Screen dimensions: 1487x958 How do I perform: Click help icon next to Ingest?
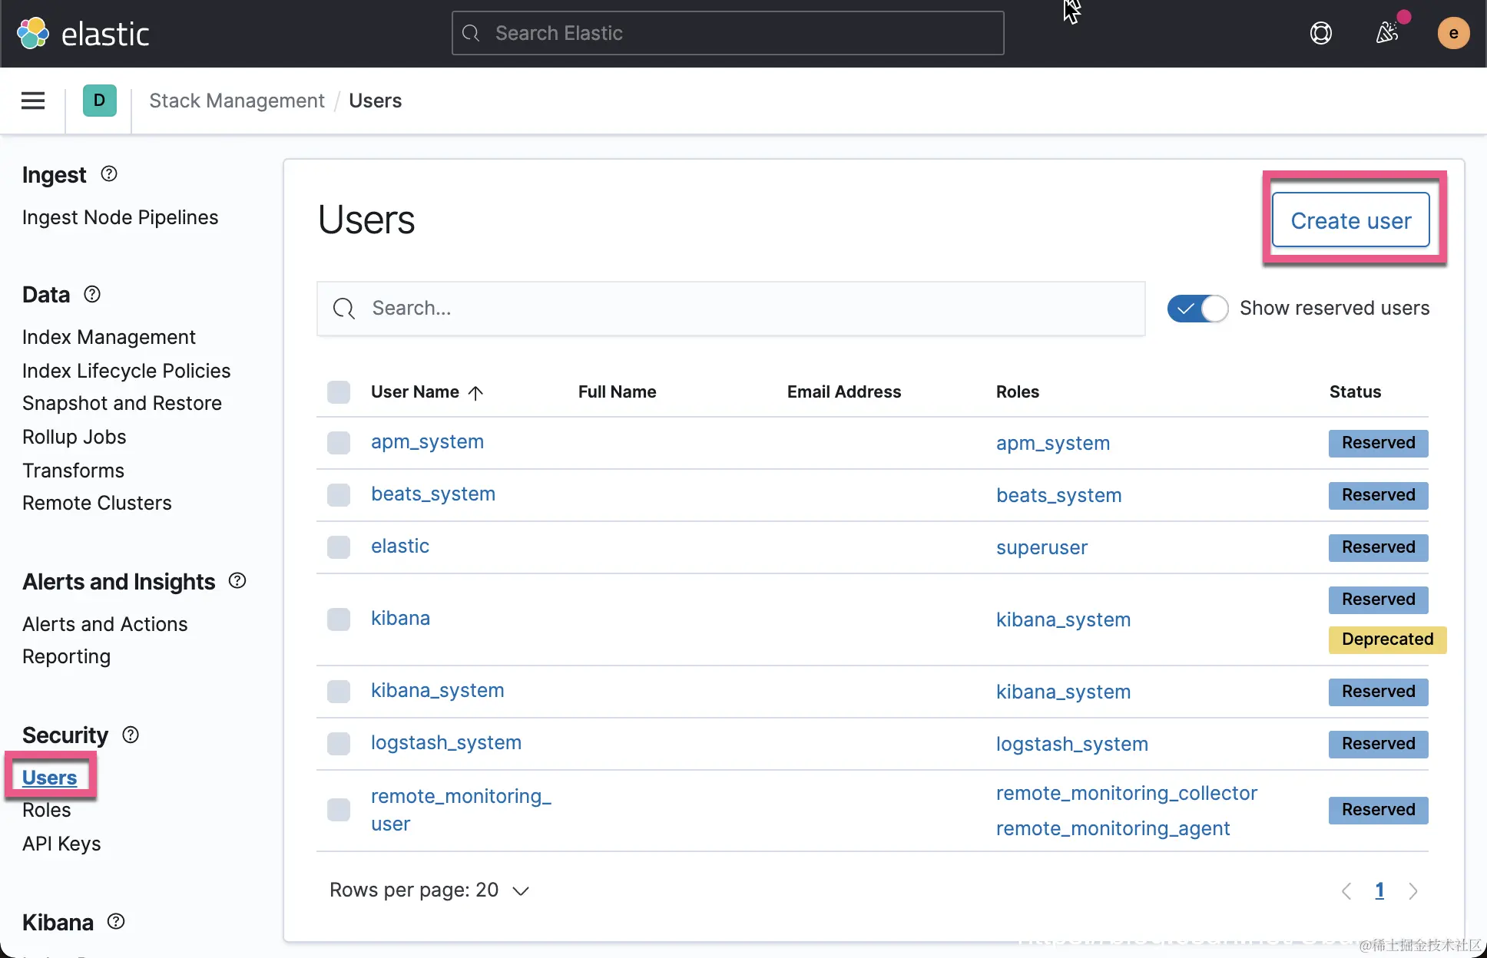pos(109,174)
